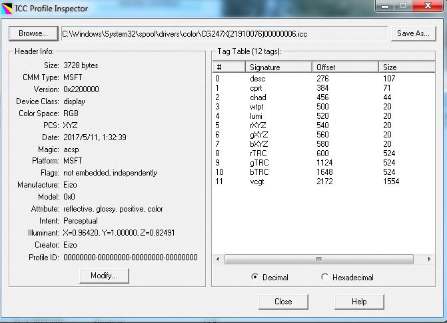Click the Close button at bottom
Image resolution: width=447 pixels, height=323 pixels.
coord(283,302)
